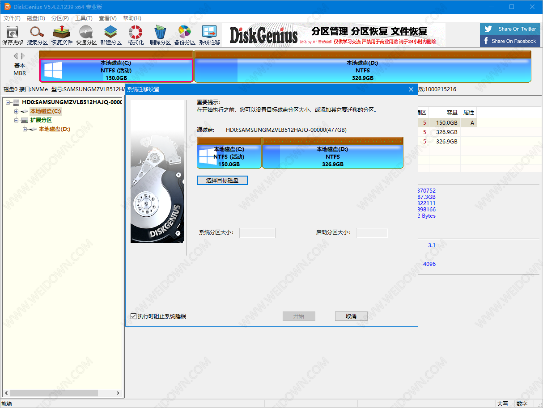Open the 磁盘(D) menu
543x408 pixels.
pos(36,18)
